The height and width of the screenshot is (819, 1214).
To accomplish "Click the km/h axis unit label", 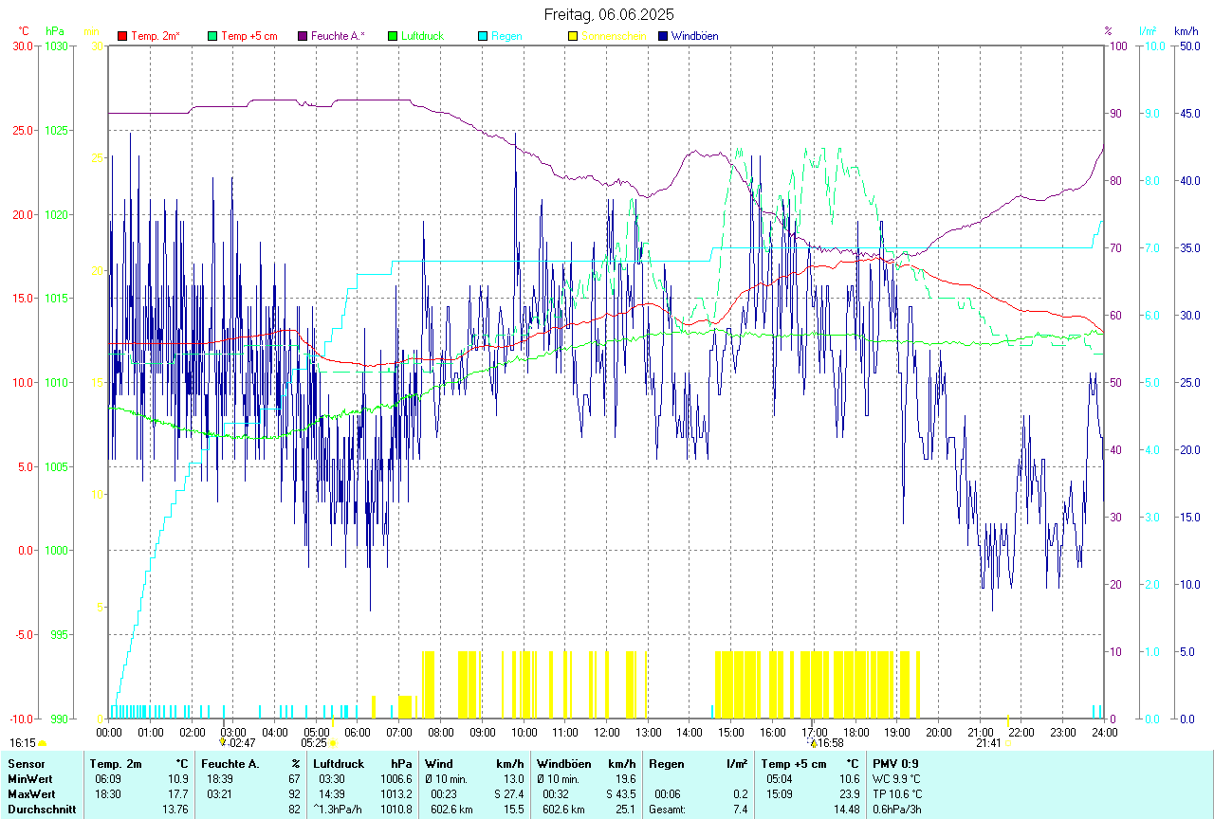I will pyautogui.click(x=1186, y=31).
